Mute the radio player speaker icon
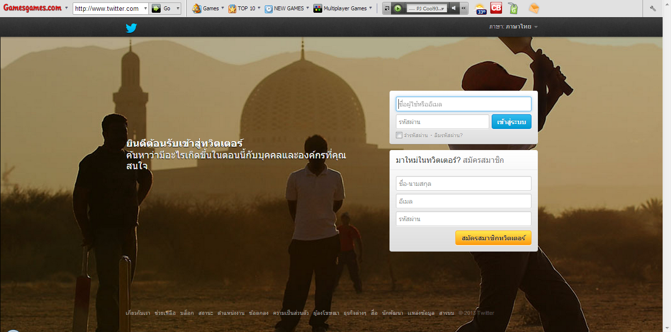 [x=454, y=8]
